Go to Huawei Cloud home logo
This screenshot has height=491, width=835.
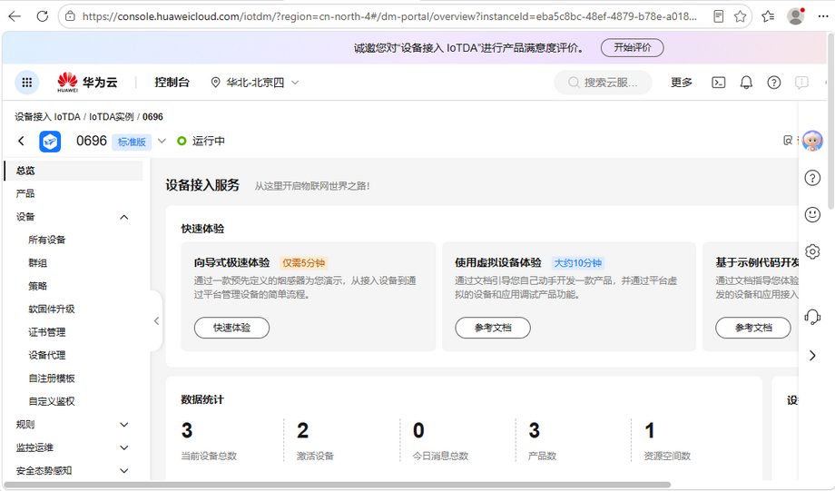87,82
